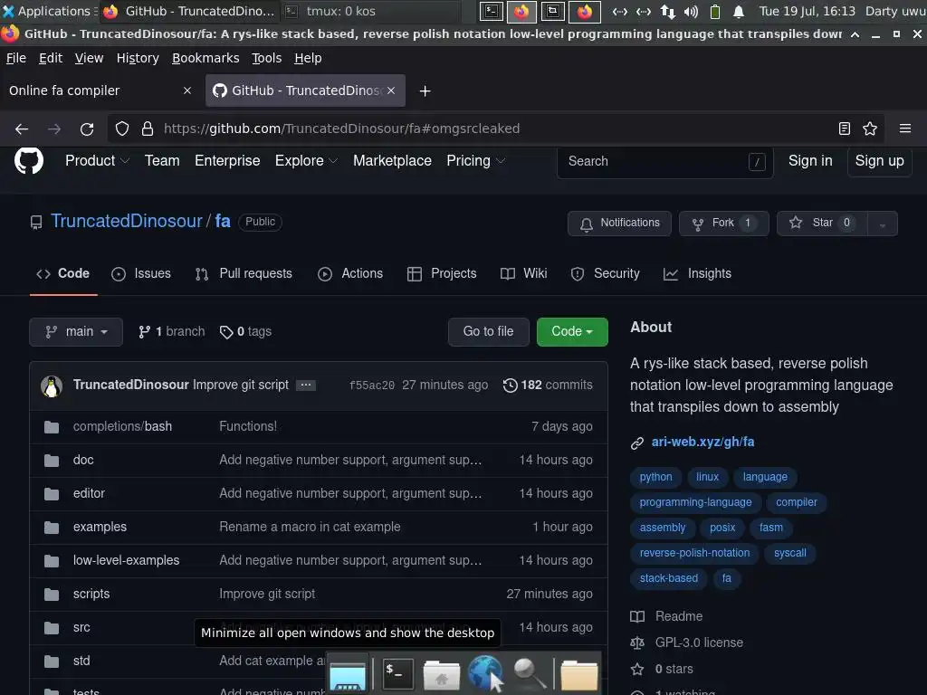This screenshot has width=927, height=695.
Task: Click the show desktop dock icon
Action: pos(348,675)
